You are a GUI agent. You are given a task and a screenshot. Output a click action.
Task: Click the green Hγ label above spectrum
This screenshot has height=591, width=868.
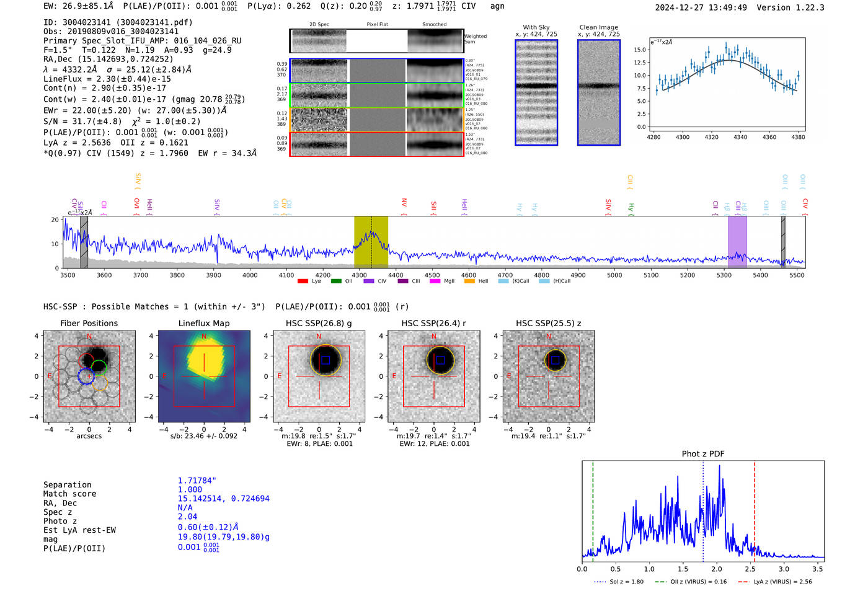pyautogui.click(x=631, y=209)
